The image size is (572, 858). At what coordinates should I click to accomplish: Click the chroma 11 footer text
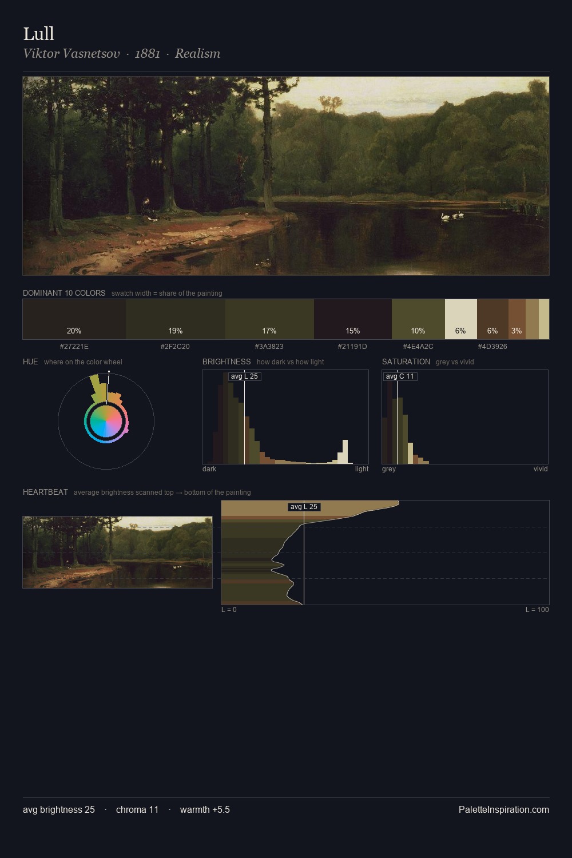click(137, 809)
